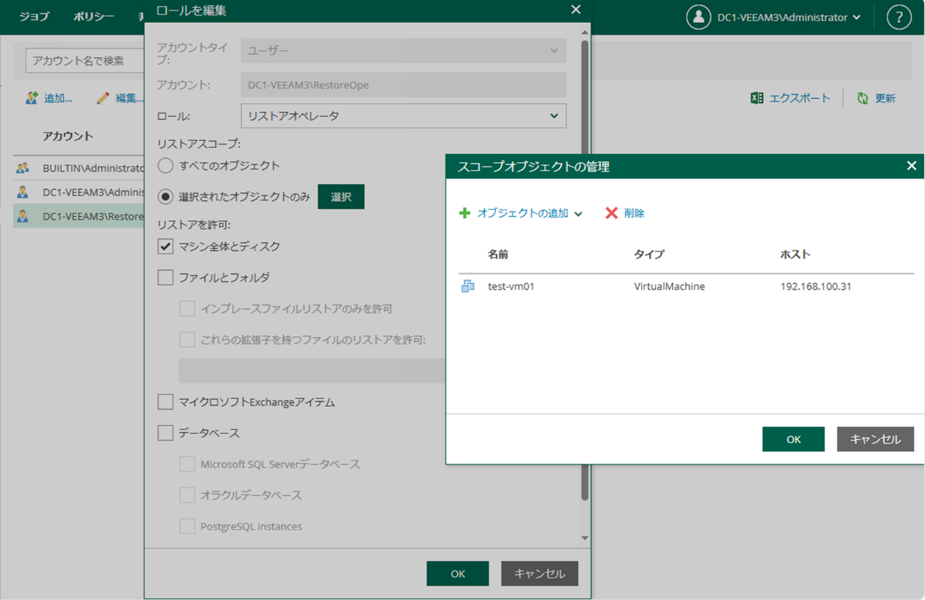Click the green plus add object icon
Viewport: 925px width, 600px height.
click(465, 213)
